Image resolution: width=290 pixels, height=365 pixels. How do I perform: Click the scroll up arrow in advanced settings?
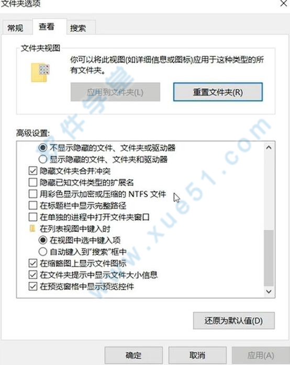269,148
